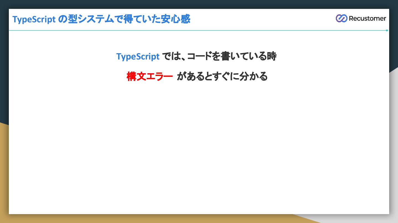The width and height of the screenshot is (398, 223).
Task: Click the text 'では、コードを書いている時'
Action: coord(219,56)
